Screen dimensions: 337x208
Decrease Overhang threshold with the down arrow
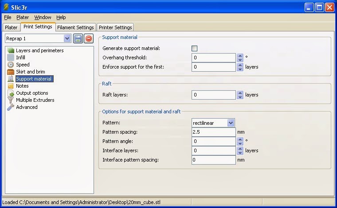point(240,60)
